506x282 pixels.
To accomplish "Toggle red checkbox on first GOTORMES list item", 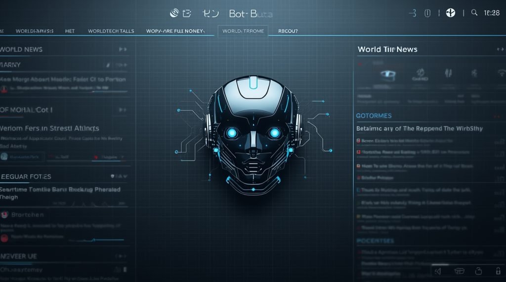I will 358,141.
